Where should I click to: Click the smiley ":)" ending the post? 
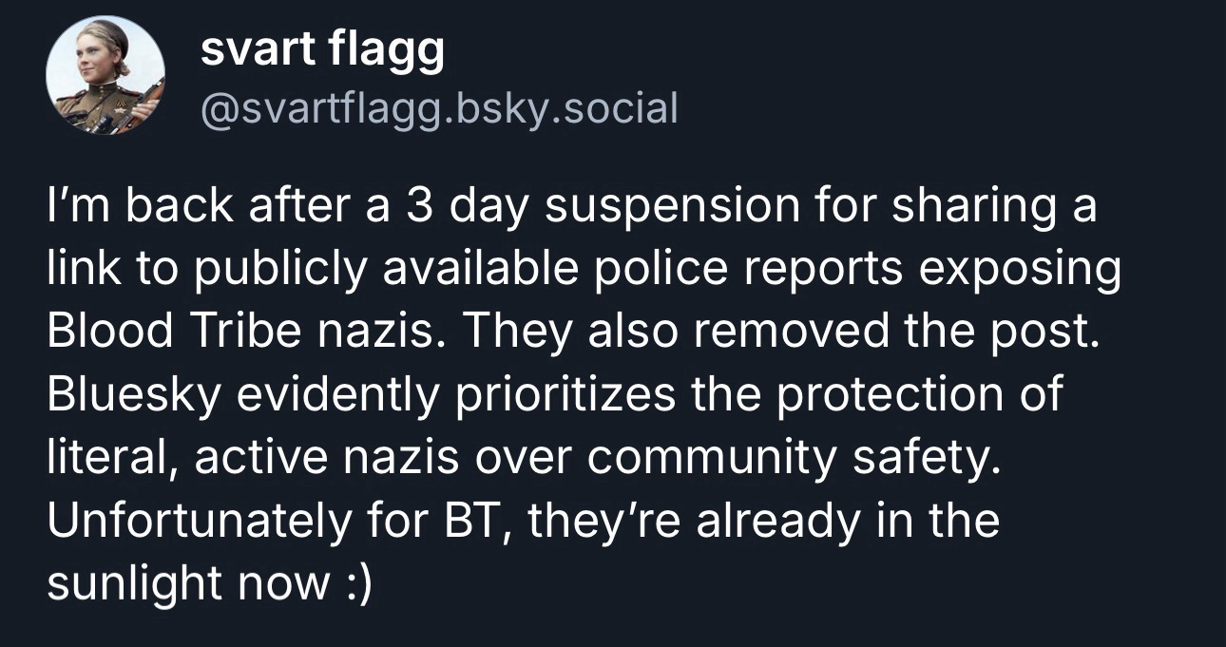pos(354,584)
